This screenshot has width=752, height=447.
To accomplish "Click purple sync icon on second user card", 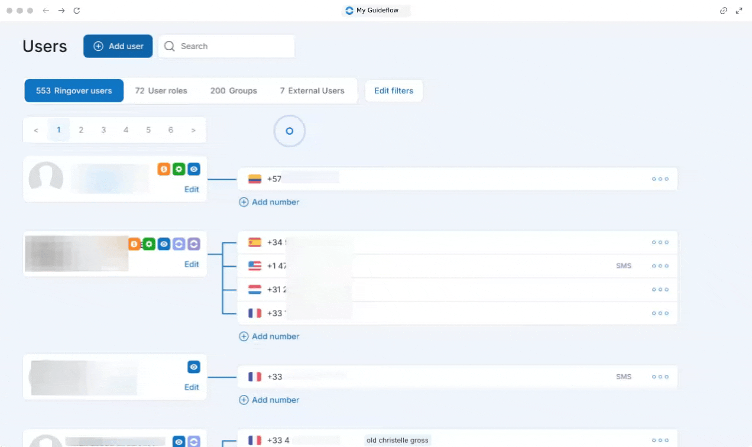I will tap(194, 244).
